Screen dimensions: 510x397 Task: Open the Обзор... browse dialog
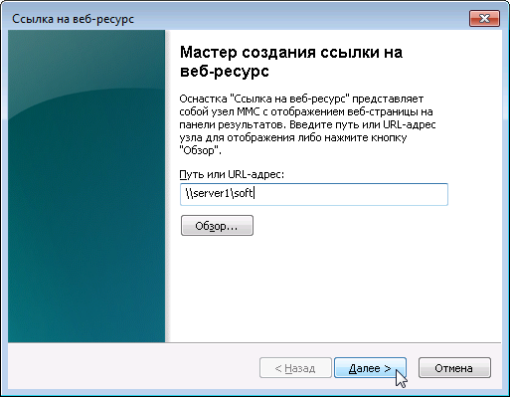217,226
